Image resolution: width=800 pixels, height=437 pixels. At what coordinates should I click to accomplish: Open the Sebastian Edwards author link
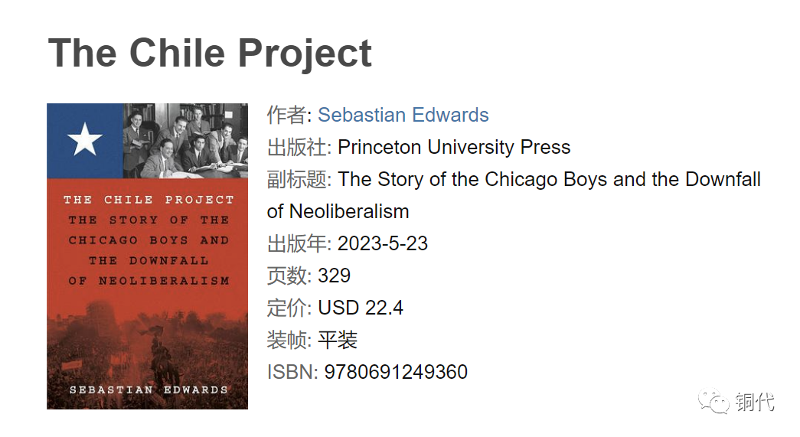tap(403, 116)
